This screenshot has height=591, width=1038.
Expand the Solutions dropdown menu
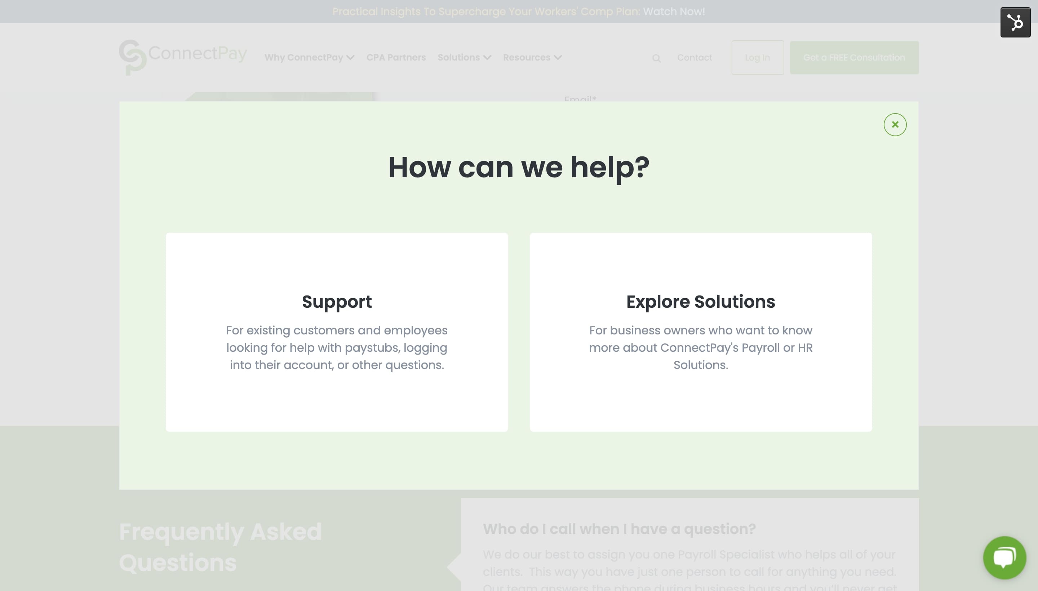(x=465, y=58)
